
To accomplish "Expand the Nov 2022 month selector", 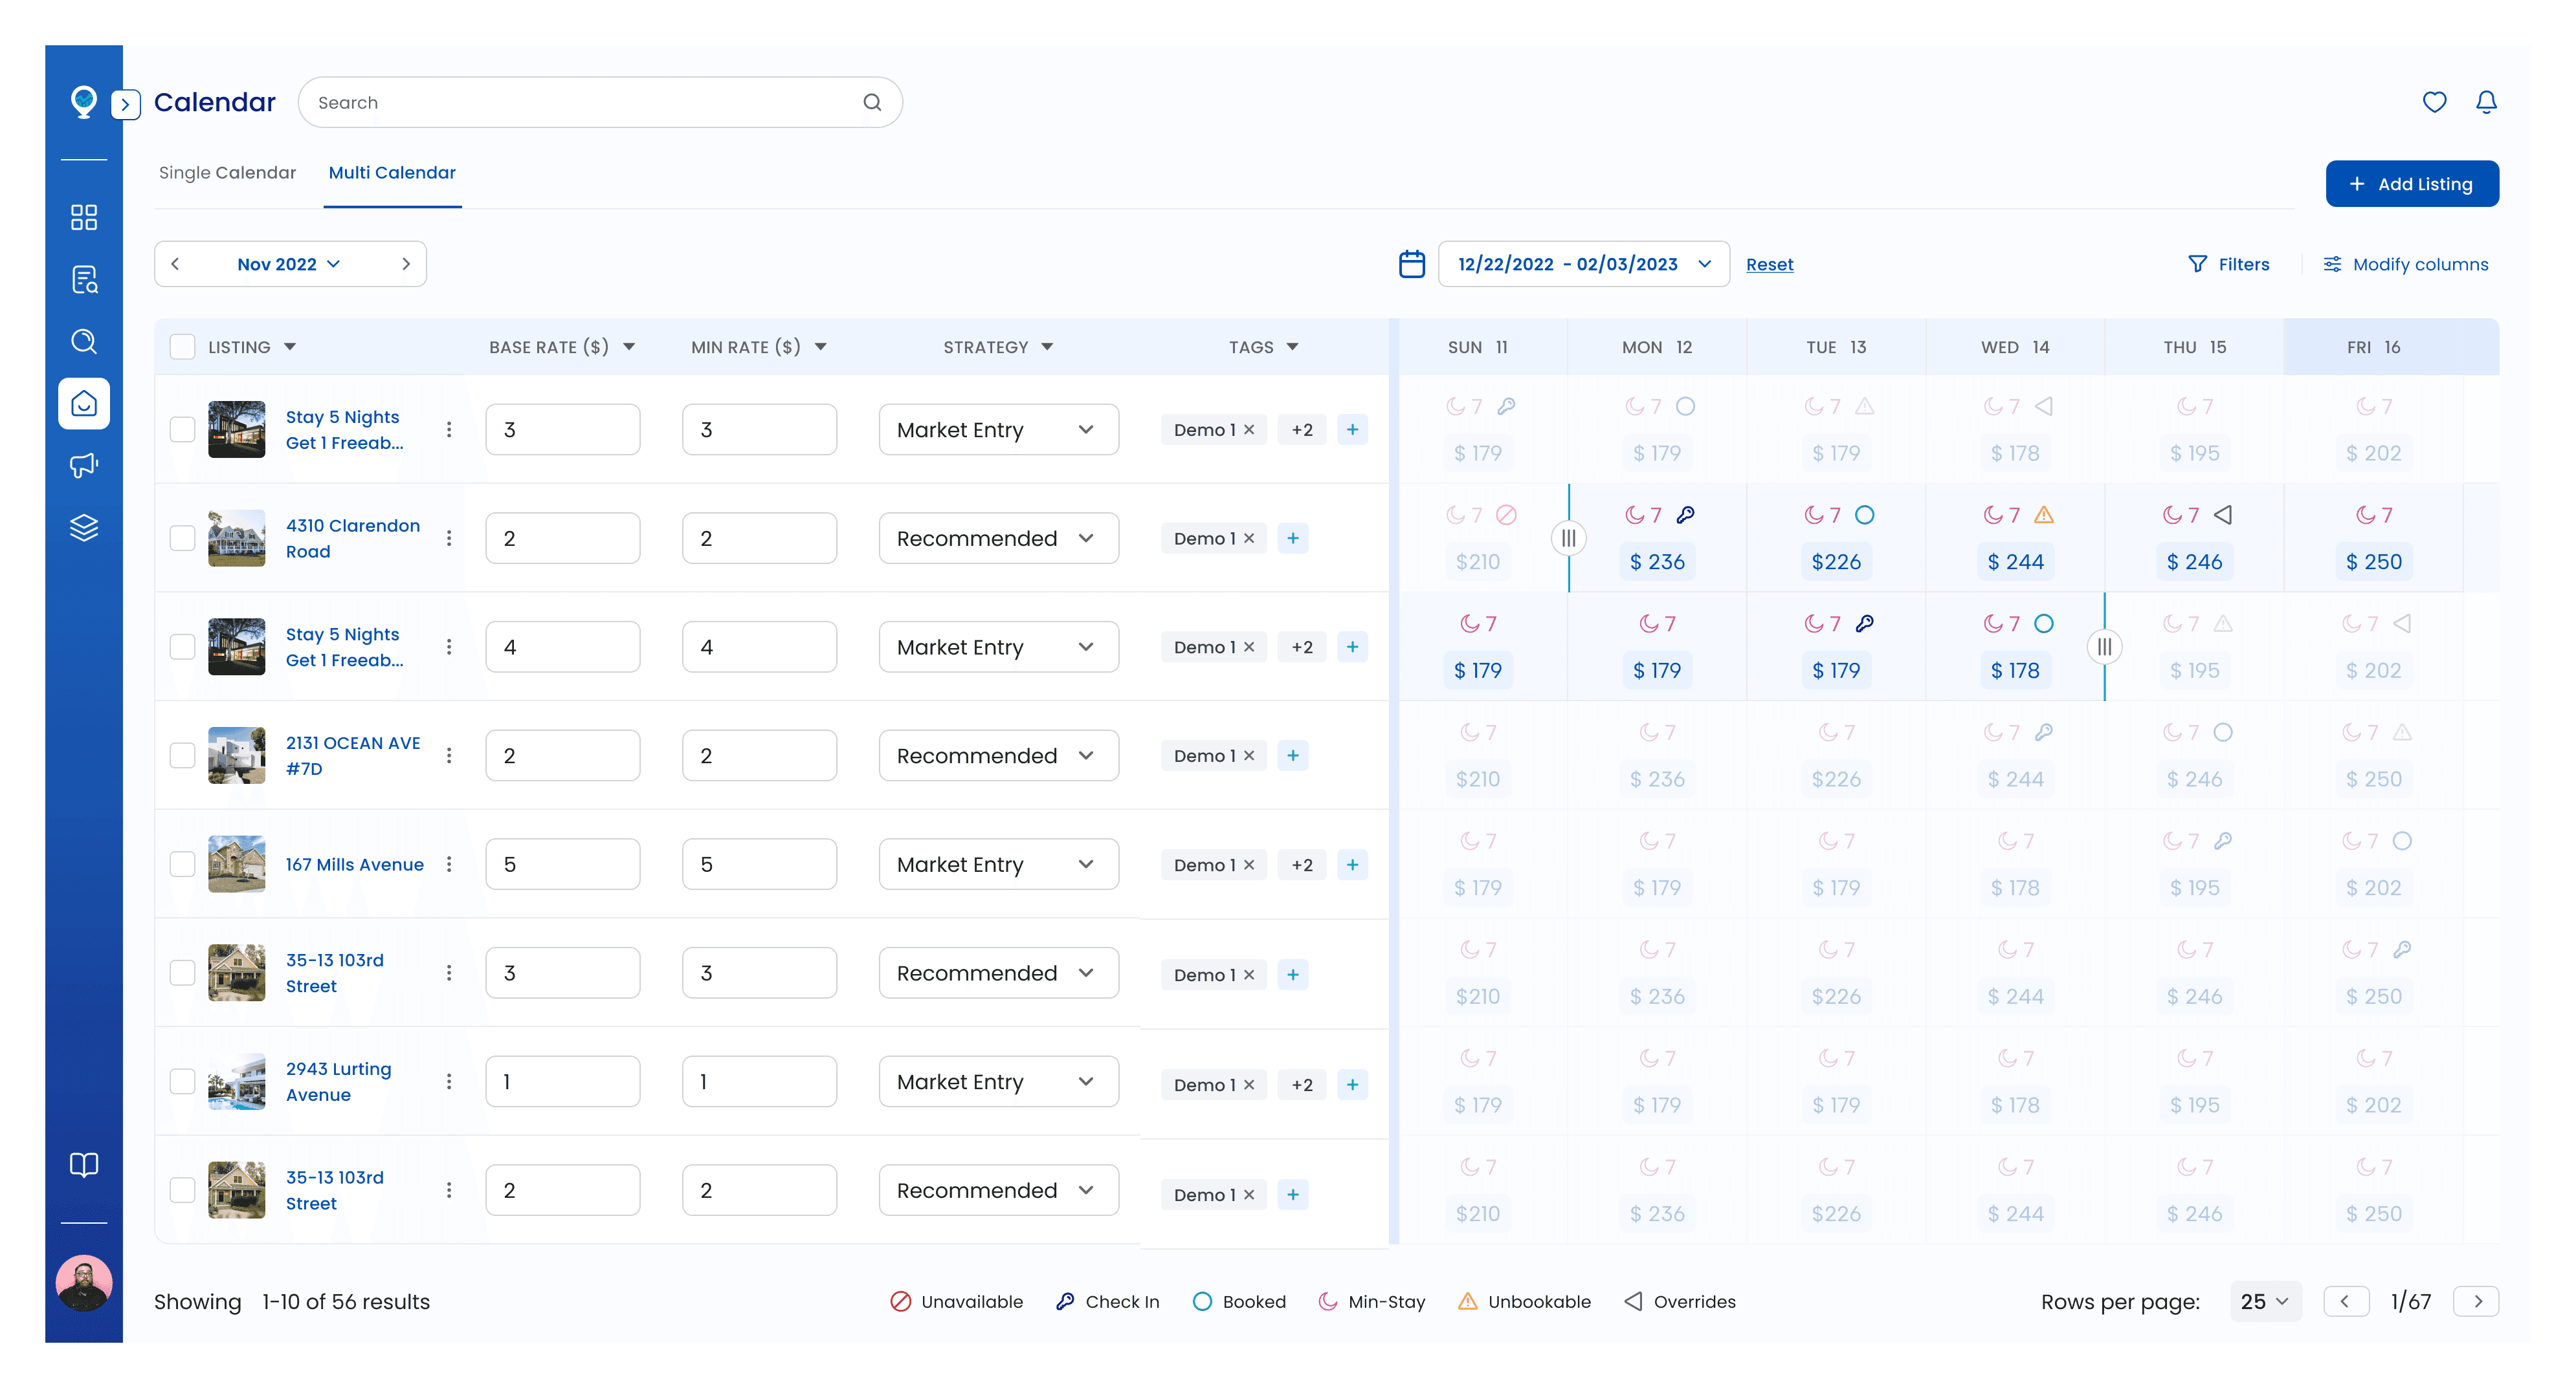I will point(290,263).
